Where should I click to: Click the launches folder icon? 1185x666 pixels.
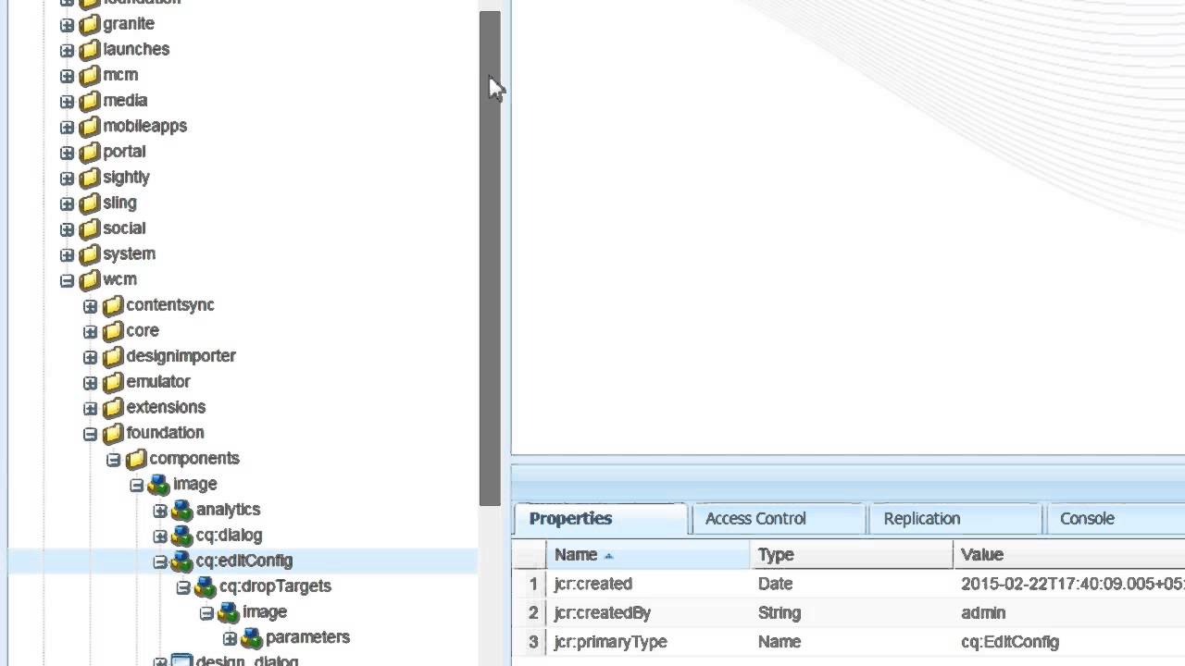click(90, 50)
